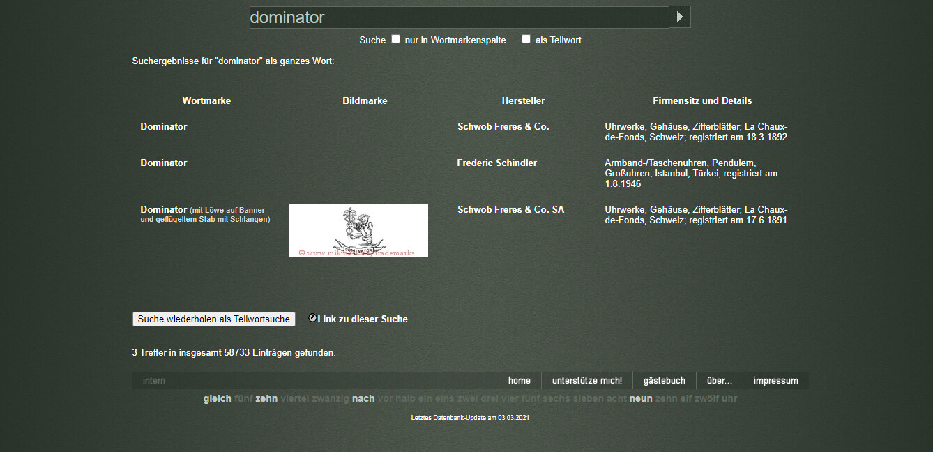Click 'Suchergebnisse für "dominator"' heading text
Image resolution: width=933 pixels, height=452 pixels.
pyautogui.click(x=233, y=61)
